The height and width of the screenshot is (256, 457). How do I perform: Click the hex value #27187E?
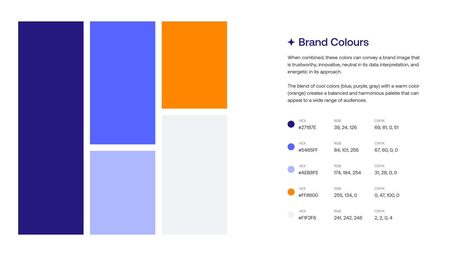(x=307, y=128)
